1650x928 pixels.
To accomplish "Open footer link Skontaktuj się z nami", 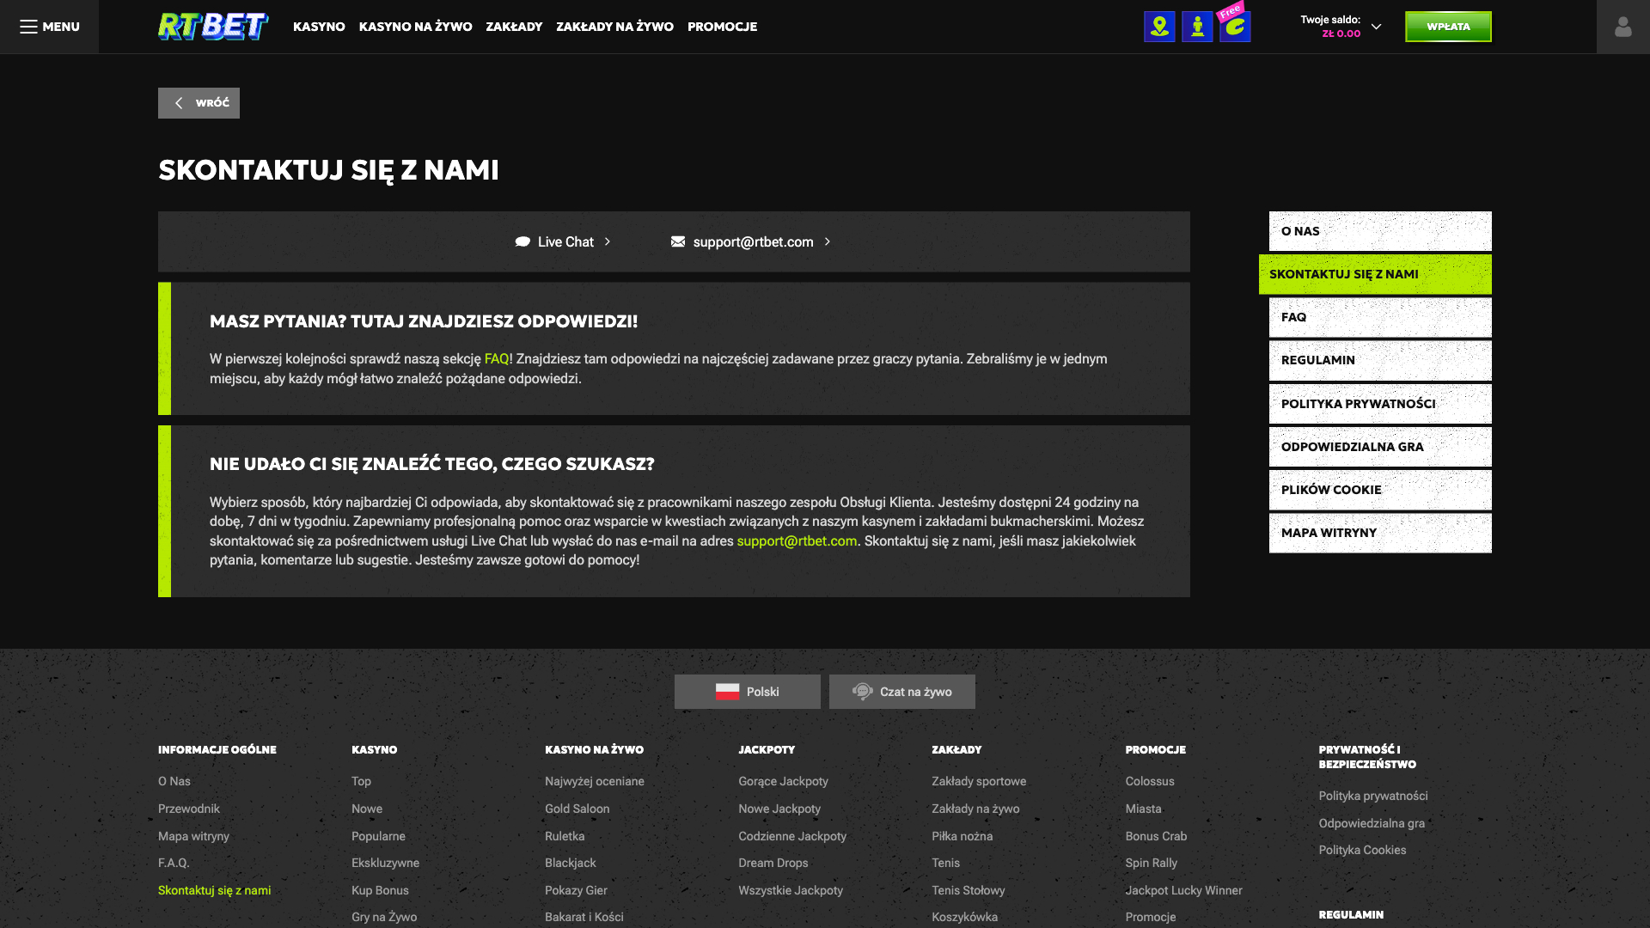I will (x=214, y=890).
